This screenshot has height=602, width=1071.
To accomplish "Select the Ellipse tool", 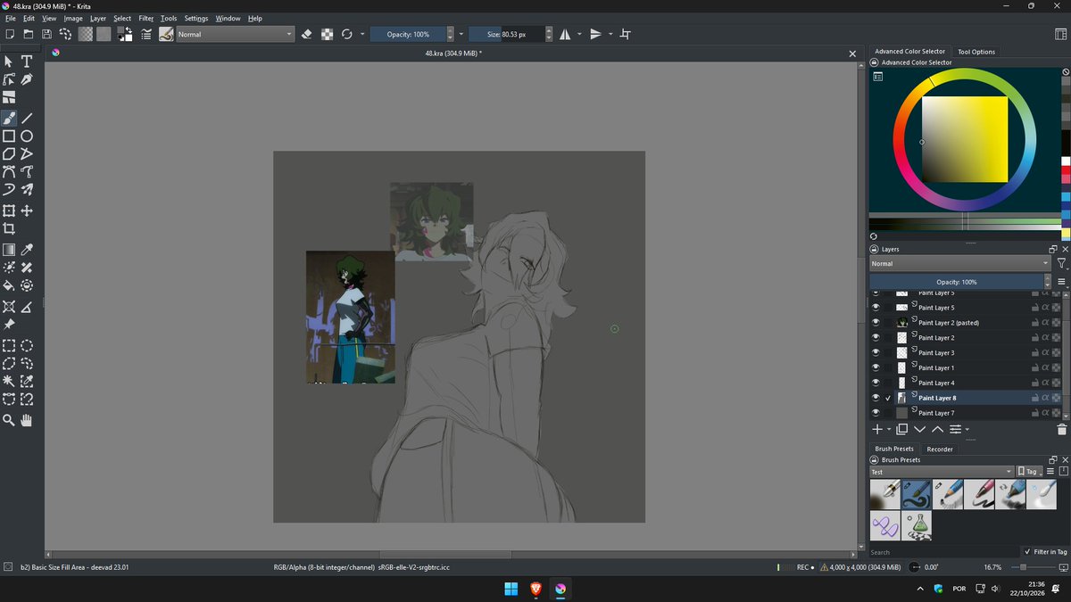I will click(x=27, y=136).
